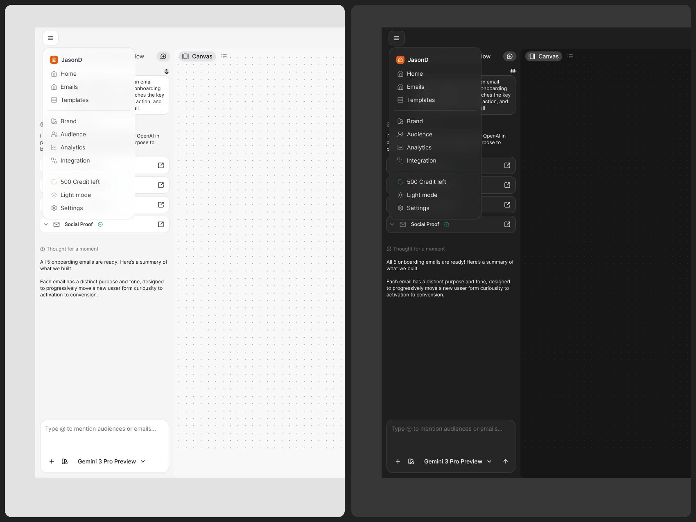Select Emails in the dark menu
The height and width of the screenshot is (522, 696).
tap(435, 87)
